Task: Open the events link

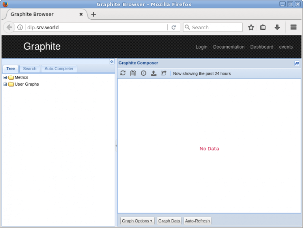Action: coord(286,47)
